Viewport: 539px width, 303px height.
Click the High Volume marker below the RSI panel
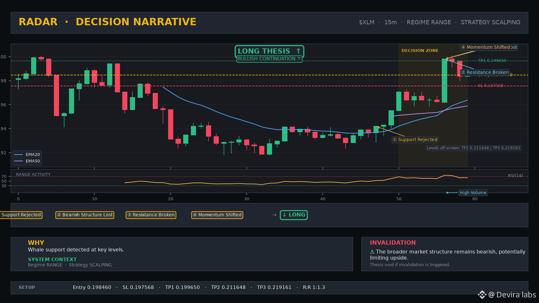(473, 193)
